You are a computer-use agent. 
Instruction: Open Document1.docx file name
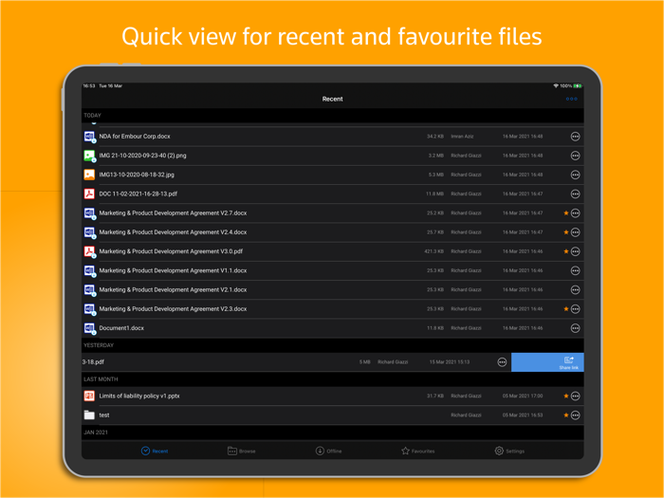pos(121,328)
